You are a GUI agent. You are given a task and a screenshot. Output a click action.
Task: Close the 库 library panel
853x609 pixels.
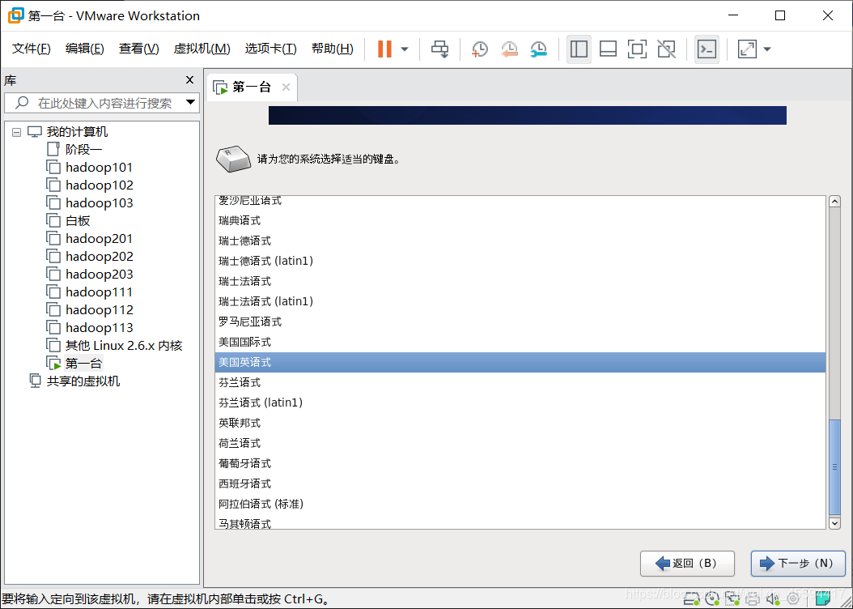pos(189,80)
